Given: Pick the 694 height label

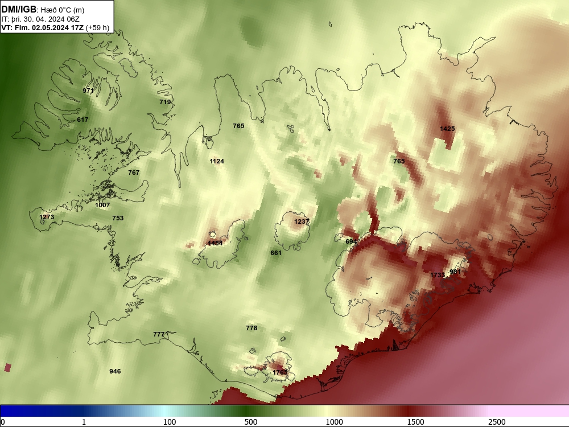Looking at the screenshot, I should [x=351, y=241].
